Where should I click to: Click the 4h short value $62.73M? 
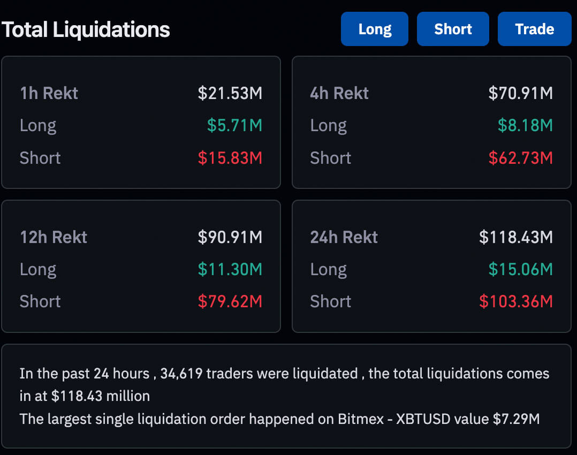pyautogui.click(x=520, y=158)
